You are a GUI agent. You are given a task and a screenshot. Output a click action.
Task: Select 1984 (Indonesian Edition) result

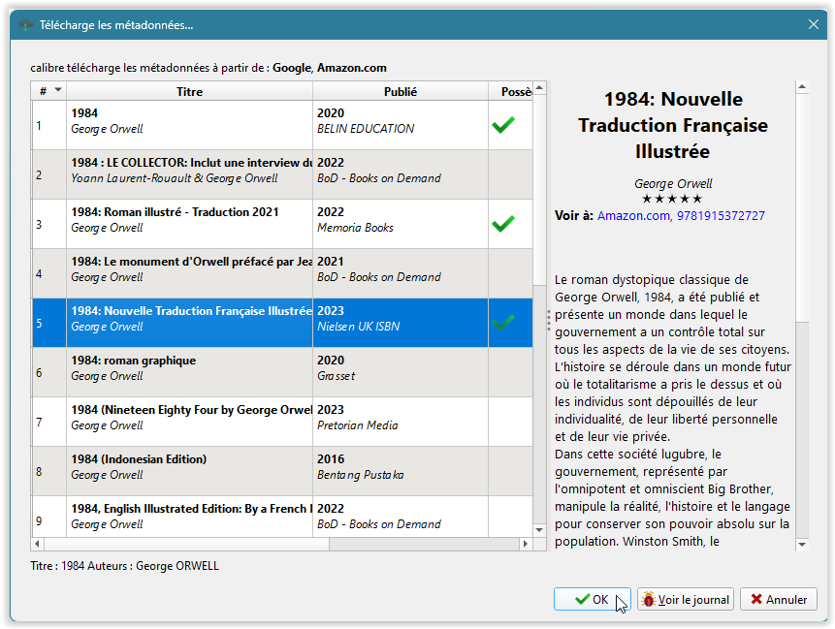pyautogui.click(x=190, y=467)
